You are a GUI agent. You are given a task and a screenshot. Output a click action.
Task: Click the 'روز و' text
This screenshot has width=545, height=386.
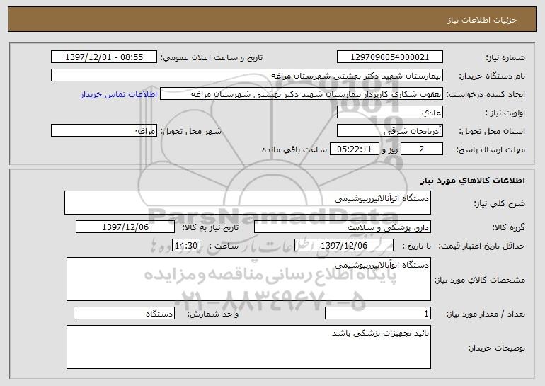389,149
